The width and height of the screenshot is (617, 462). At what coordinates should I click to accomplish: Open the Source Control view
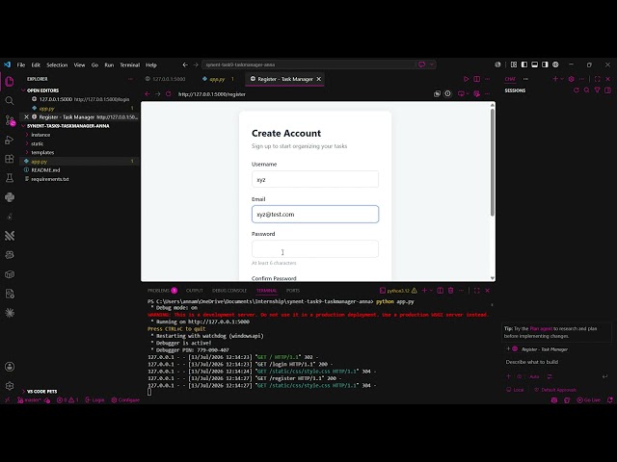(10, 120)
